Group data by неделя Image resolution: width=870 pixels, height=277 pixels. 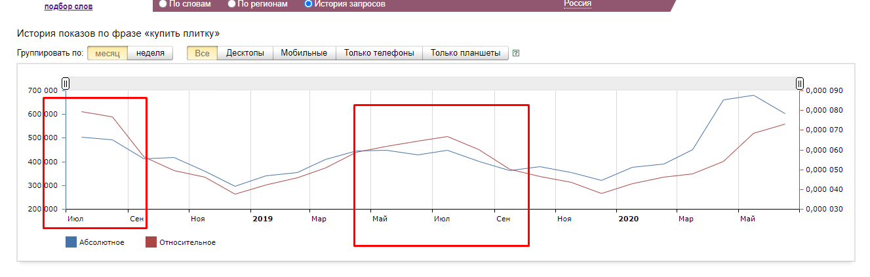coord(150,53)
